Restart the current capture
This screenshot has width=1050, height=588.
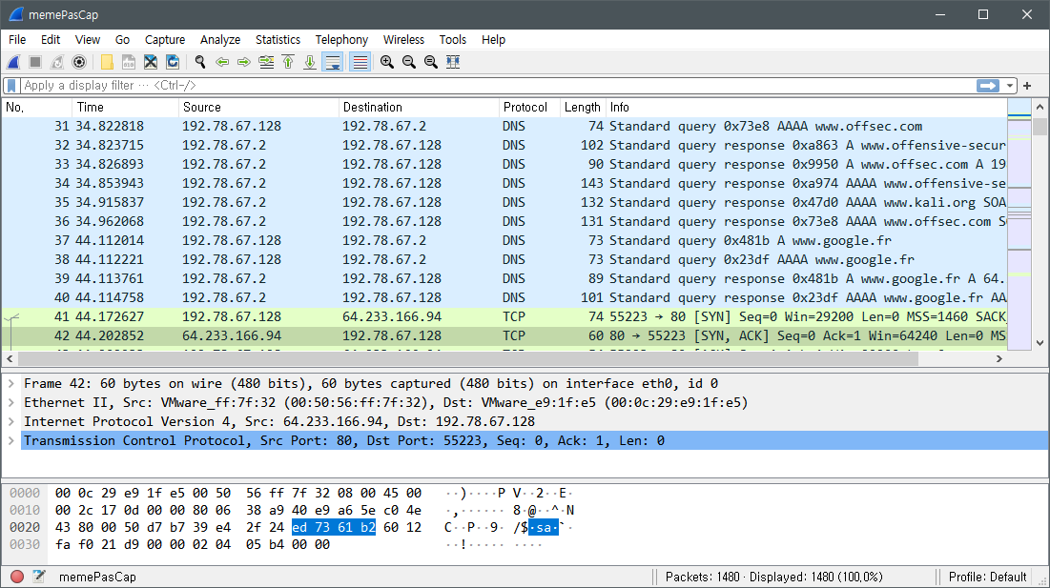coord(57,62)
